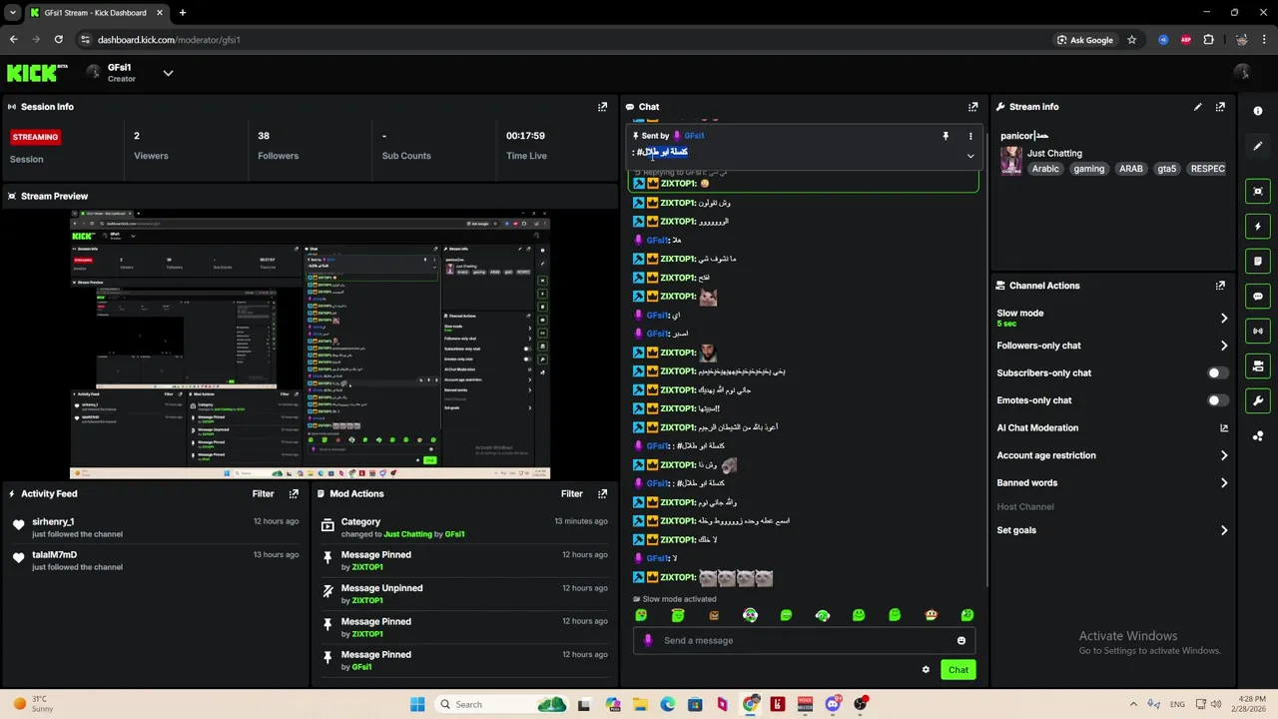Image resolution: width=1278 pixels, height=719 pixels.
Task: Open Account age restriction options
Action: pos(1112,455)
